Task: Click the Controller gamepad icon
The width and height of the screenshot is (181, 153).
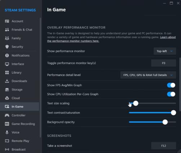Action: tap(7, 115)
